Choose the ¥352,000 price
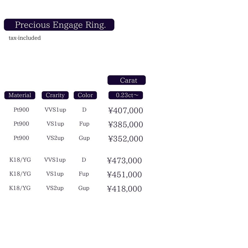The height and width of the screenshot is (248, 248). [x=126, y=139]
